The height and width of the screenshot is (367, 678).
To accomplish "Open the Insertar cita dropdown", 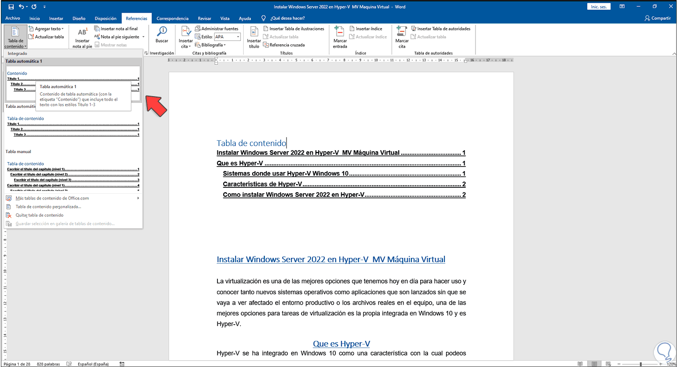I will pos(186,37).
